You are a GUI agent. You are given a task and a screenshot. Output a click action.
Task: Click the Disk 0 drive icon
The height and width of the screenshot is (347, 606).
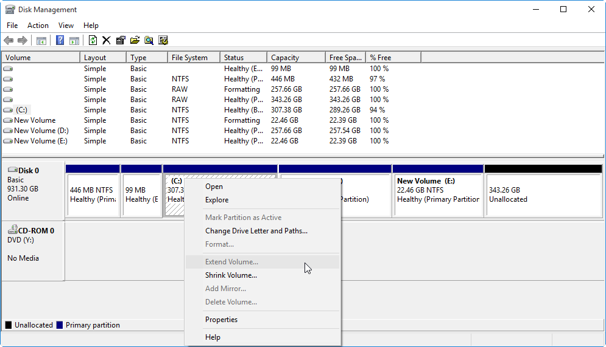click(13, 170)
